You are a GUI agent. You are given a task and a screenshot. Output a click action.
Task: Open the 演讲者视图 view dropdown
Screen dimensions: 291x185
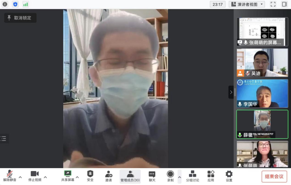pos(247,4)
